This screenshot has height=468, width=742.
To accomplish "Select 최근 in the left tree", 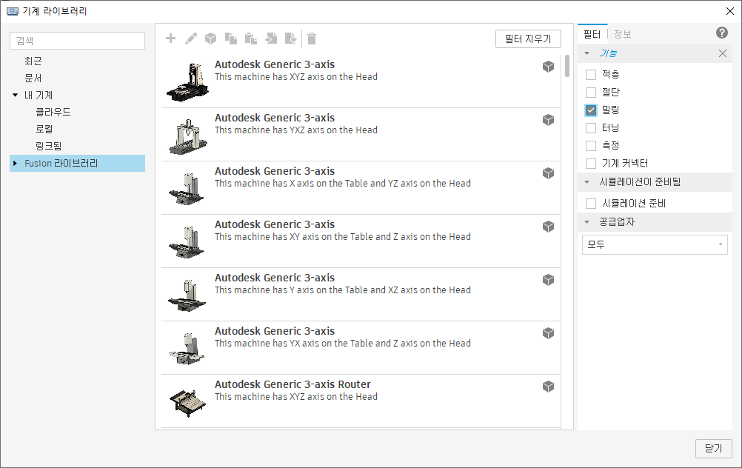I will 33,61.
